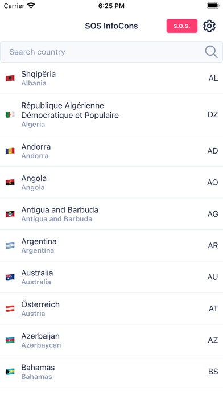Focus the Search country field
223x396 pixels.
[x=111, y=52]
